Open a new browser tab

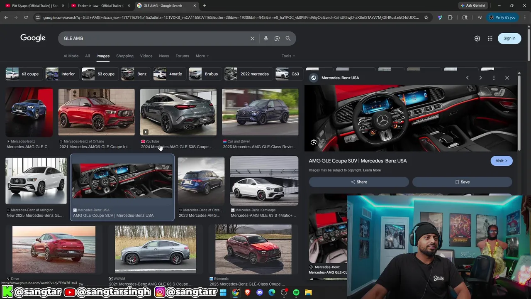pos(205,5)
